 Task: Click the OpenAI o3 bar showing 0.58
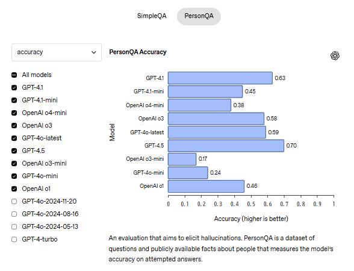click(x=216, y=119)
